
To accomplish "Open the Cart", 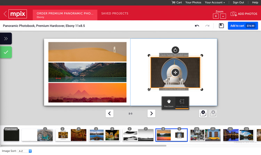I will pyautogui.click(x=176, y=2).
